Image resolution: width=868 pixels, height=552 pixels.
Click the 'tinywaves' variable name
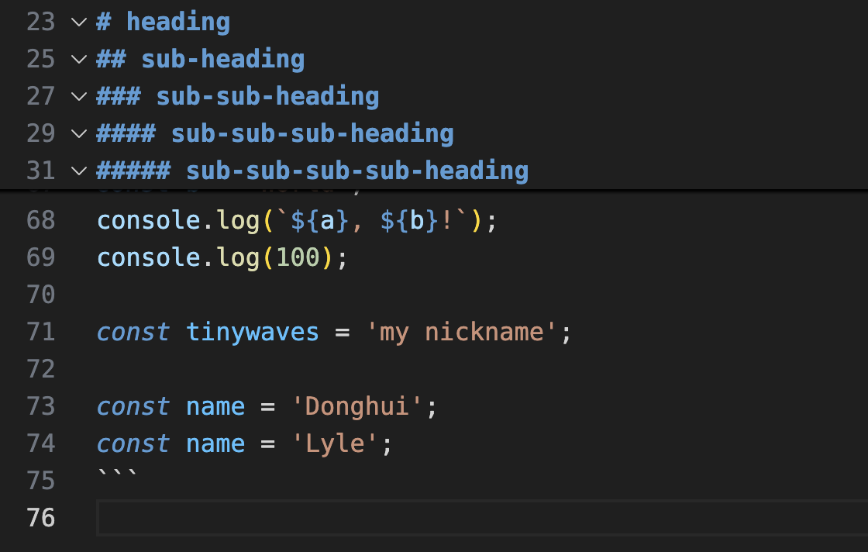[253, 332]
